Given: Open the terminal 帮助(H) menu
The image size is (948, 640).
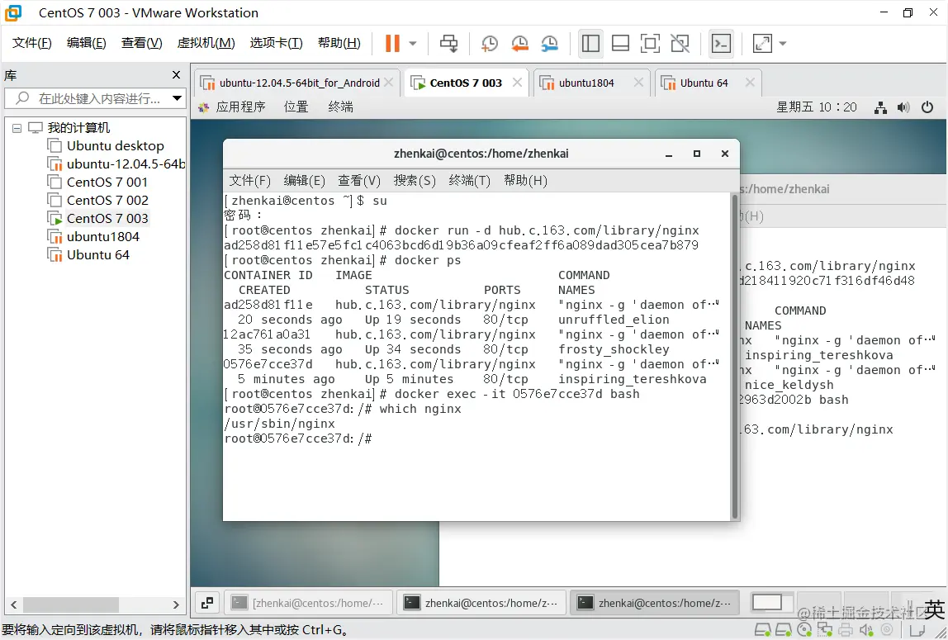Looking at the screenshot, I should point(525,181).
